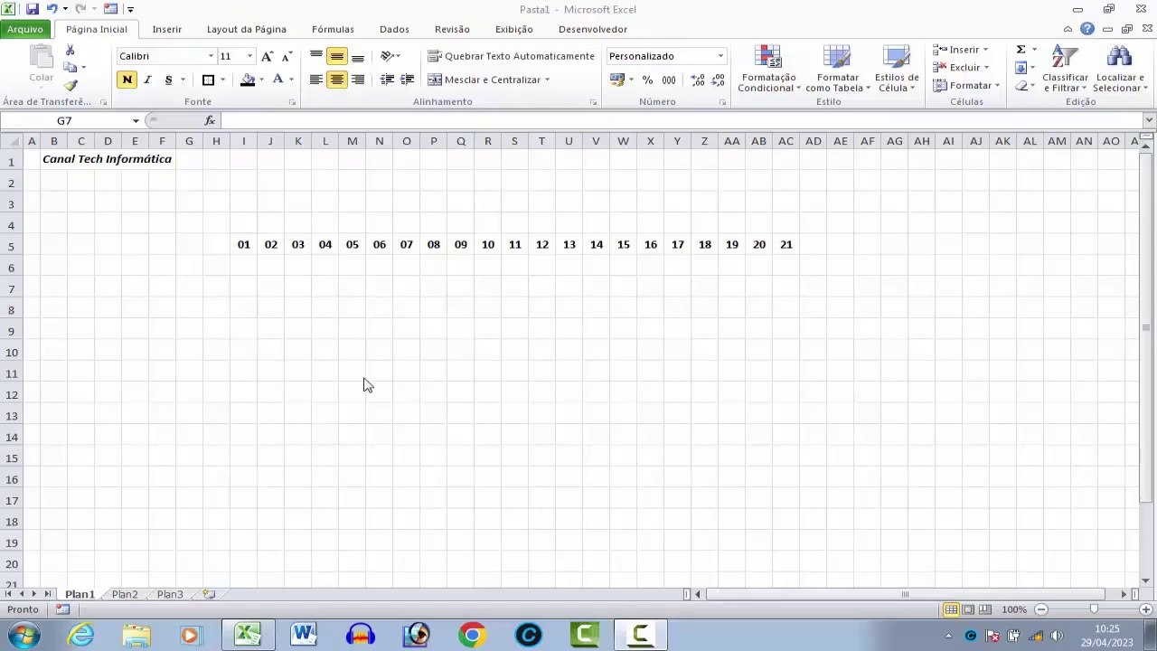Switch to Normal view in status bar
Screen dimensions: 1157x651
click(951, 609)
